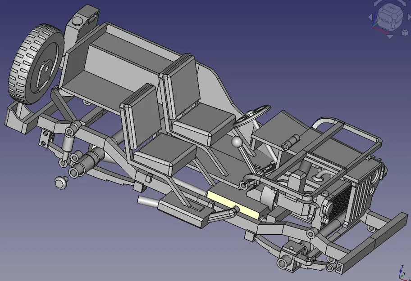Click the top-front edge of the navigation cube
The height and width of the screenshot is (281, 411).
(x=387, y=13)
